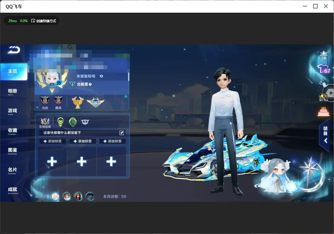Screen dimensions: 334x234
Task: Click the green shield medal icon
Action: [61, 122]
